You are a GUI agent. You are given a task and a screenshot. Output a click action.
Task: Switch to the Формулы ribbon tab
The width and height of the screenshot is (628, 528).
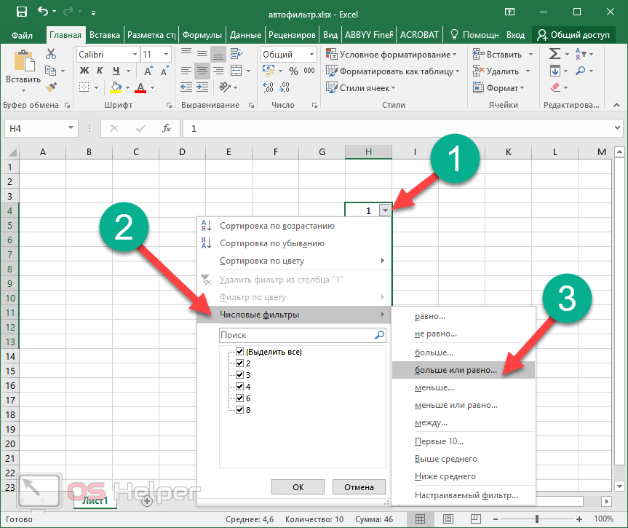pyautogui.click(x=202, y=34)
